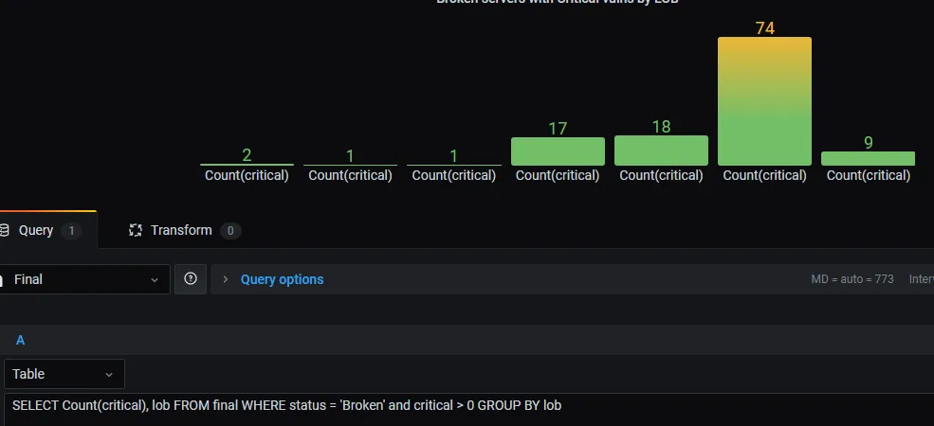Click the bar value labeled 2
934x426 pixels.
tap(247, 155)
